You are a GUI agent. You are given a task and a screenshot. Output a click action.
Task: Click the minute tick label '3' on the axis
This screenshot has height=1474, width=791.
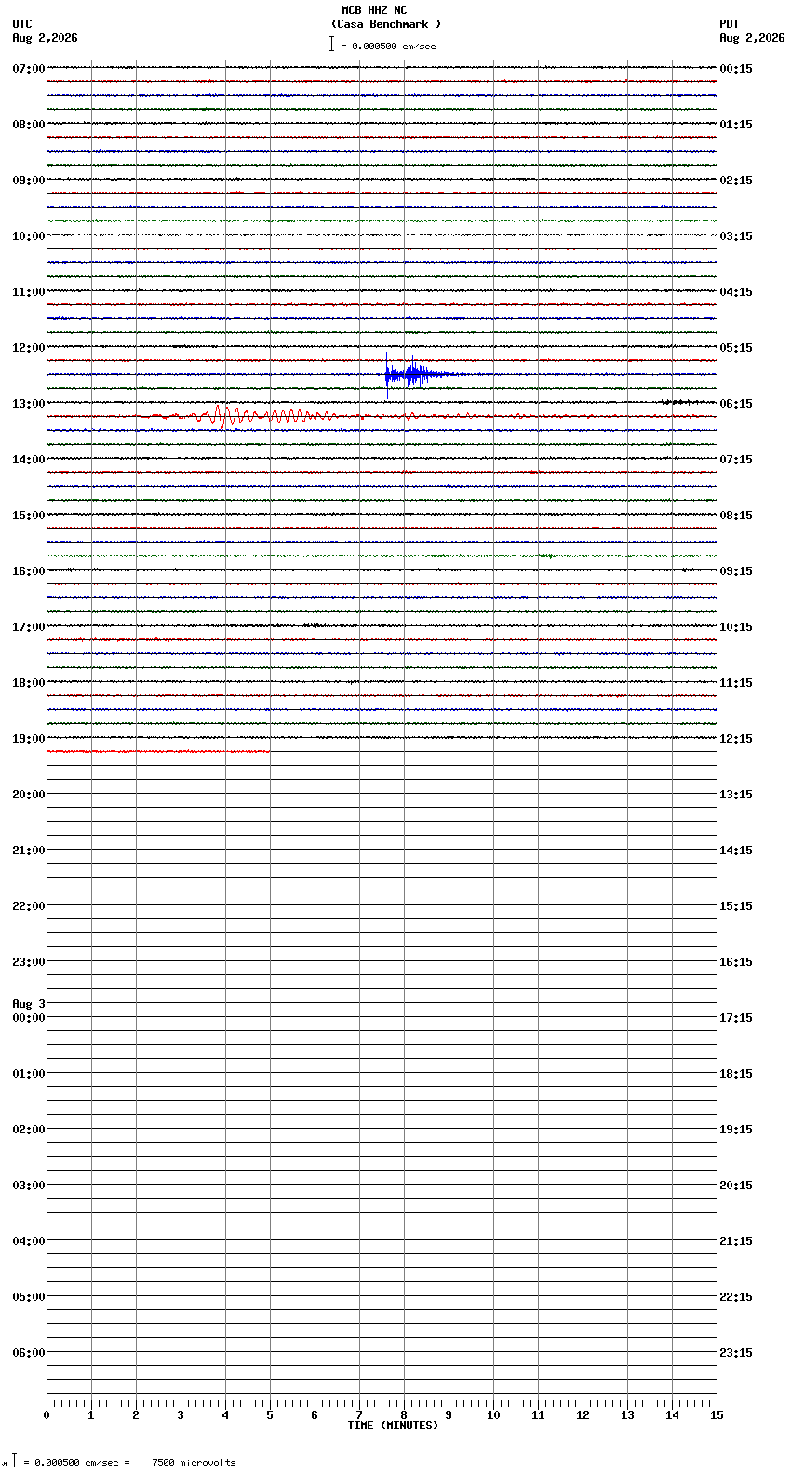click(x=181, y=1415)
